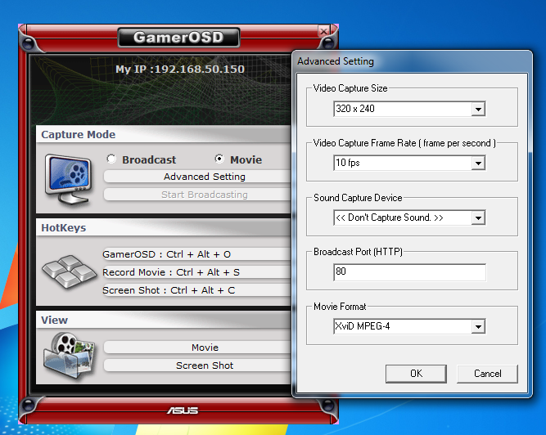546x435 pixels.
Task: Expand the Sound Capture Device dropdown arrow
Action: click(x=478, y=218)
